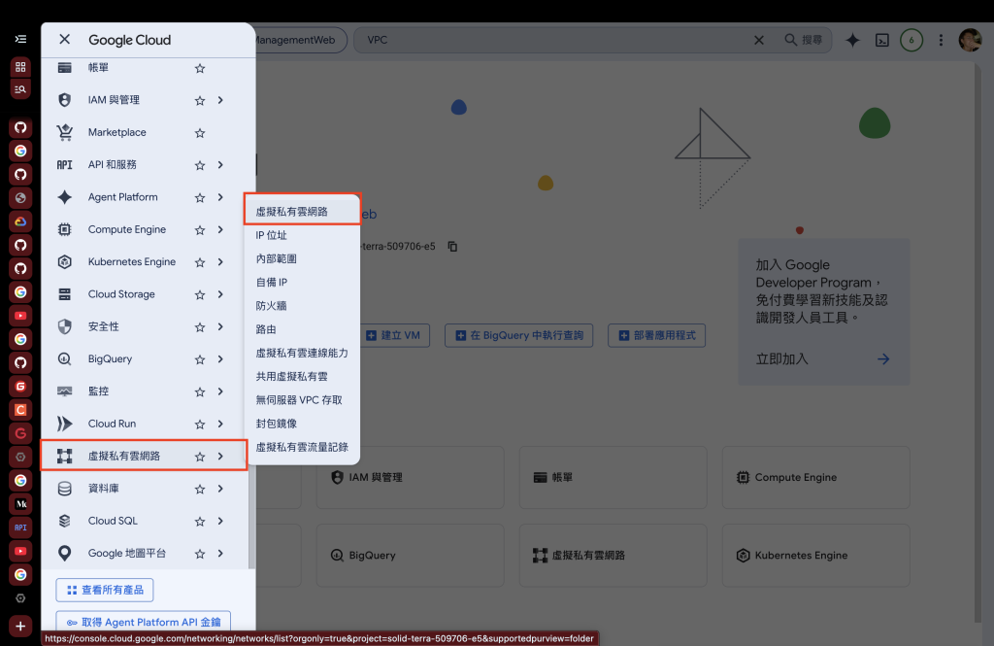Star the API 和服務 entry
Viewport: 994px width, 646px height.
(200, 165)
